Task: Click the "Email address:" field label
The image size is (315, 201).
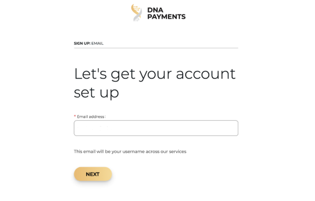Action: 91,117
